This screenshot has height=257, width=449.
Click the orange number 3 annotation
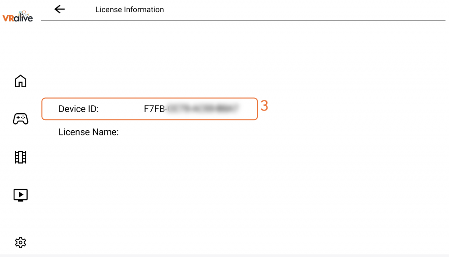click(264, 106)
